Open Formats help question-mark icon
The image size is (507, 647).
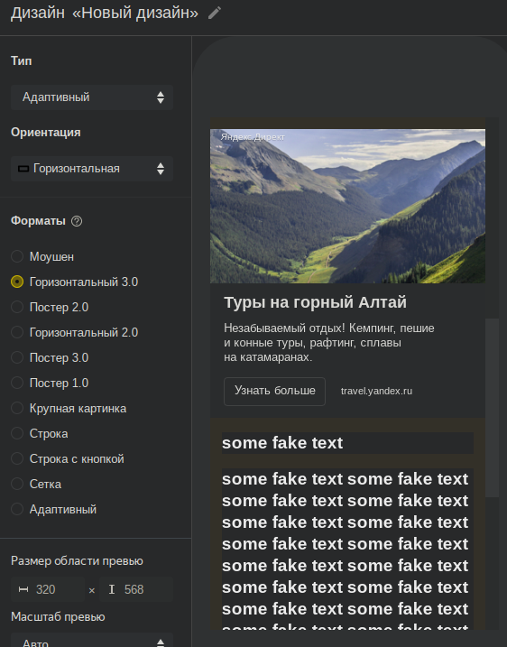click(77, 221)
